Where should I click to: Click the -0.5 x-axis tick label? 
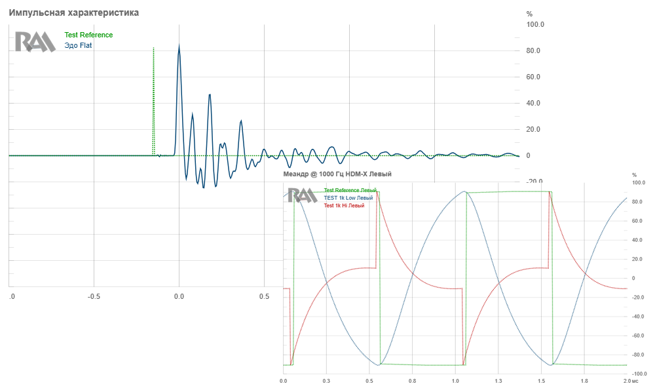[93, 296]
